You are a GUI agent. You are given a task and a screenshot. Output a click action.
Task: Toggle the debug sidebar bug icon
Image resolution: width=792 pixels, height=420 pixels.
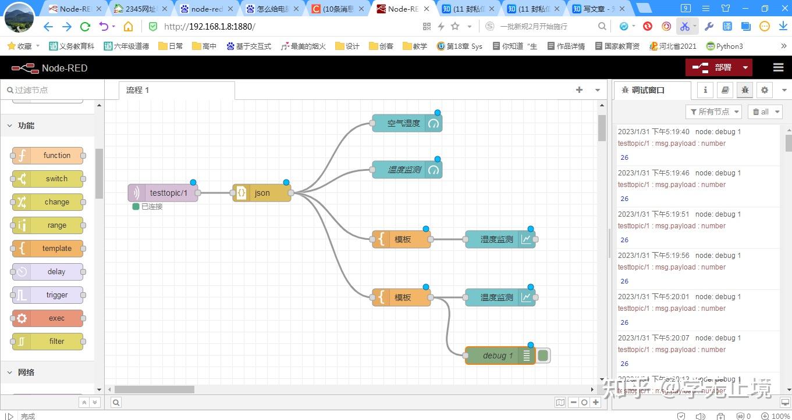tap(745, 90)
